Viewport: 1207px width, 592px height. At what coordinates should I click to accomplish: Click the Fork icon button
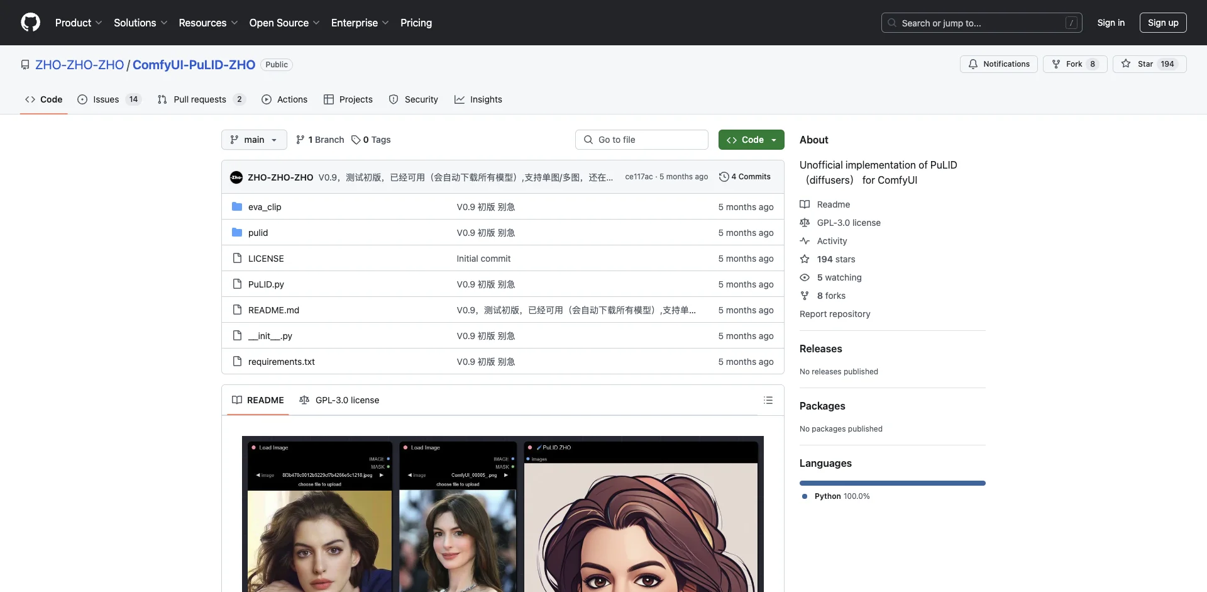[1056, 64]
